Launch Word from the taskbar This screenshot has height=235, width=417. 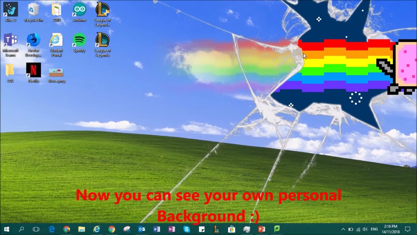coord(157,229)
